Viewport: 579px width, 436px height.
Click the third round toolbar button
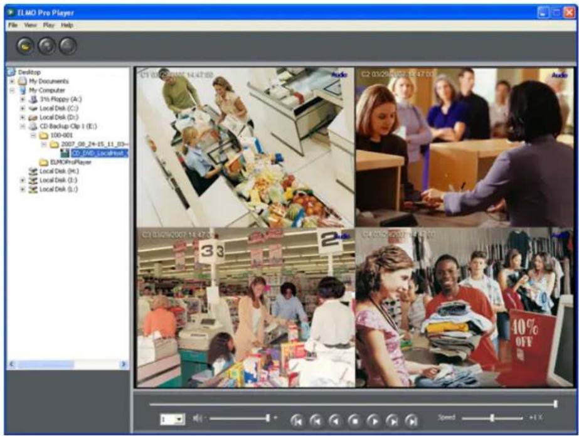tap(68, 46)
